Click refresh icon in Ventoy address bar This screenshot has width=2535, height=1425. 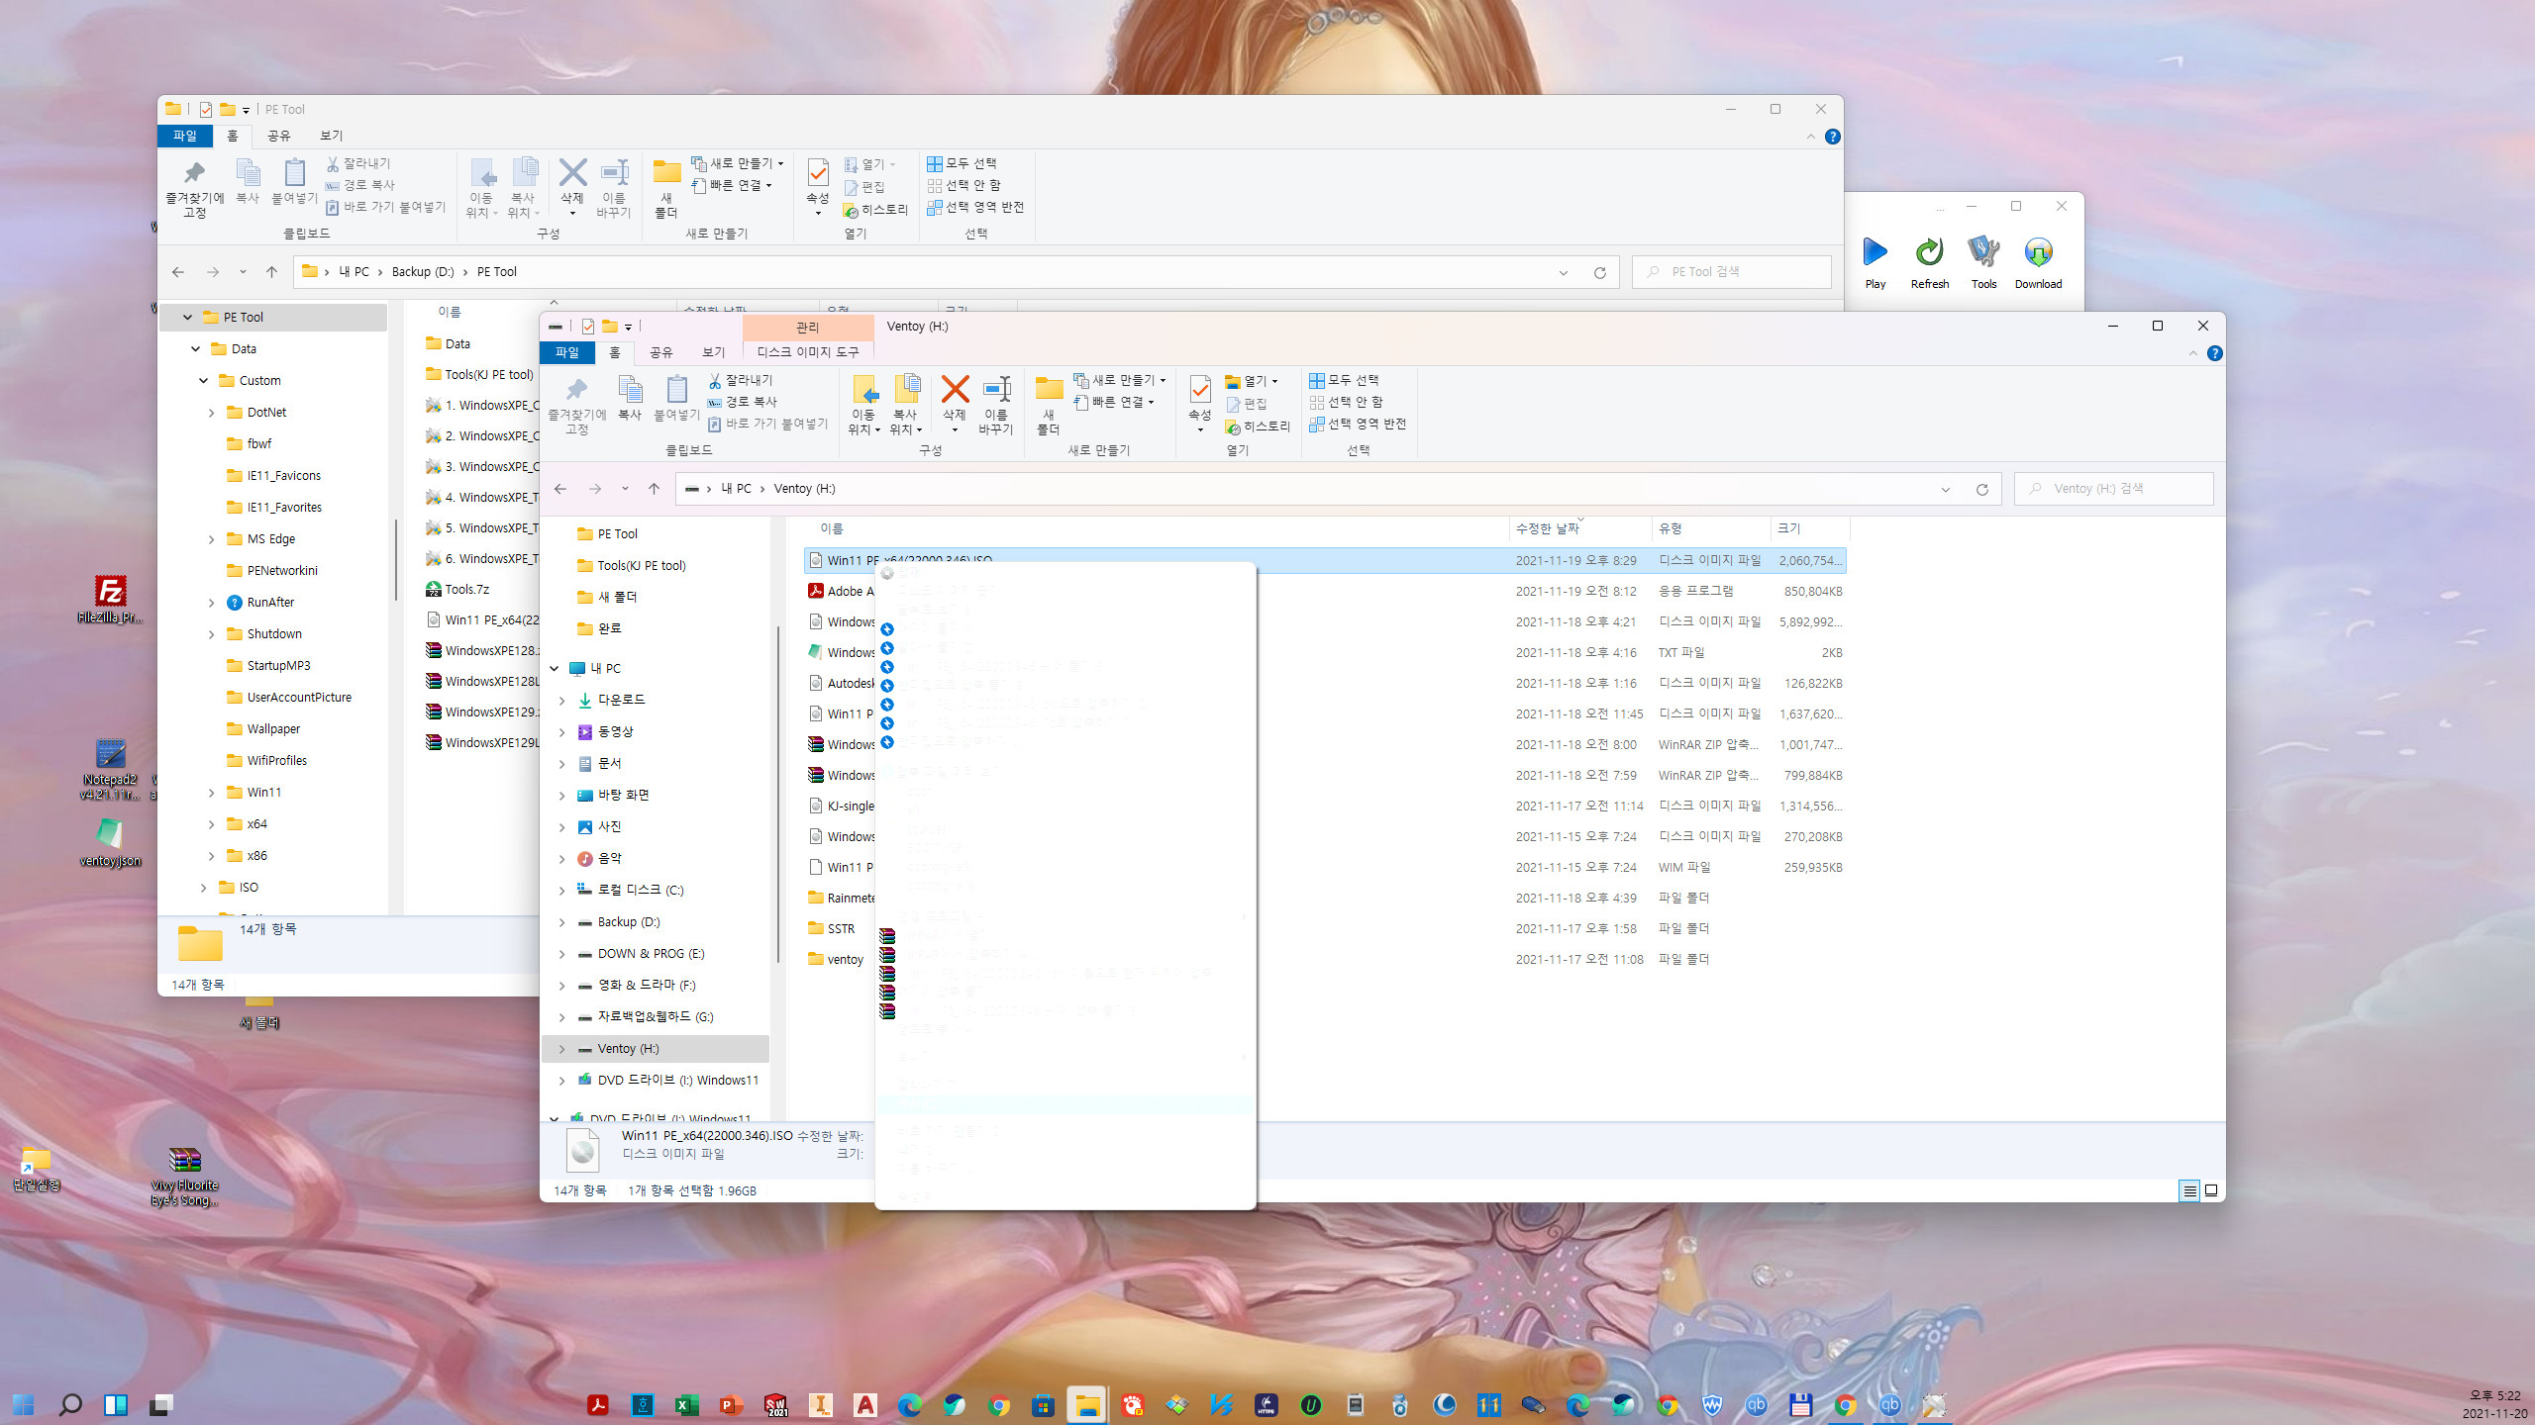tap(1982, 489)
